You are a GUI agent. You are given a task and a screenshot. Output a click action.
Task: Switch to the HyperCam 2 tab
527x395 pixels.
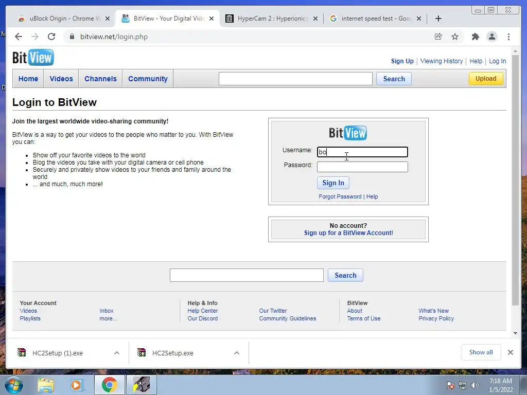coord(272,19)
